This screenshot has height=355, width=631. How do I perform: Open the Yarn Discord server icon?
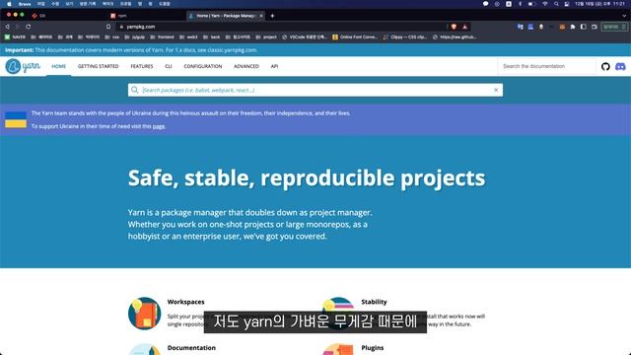[620, 66]
